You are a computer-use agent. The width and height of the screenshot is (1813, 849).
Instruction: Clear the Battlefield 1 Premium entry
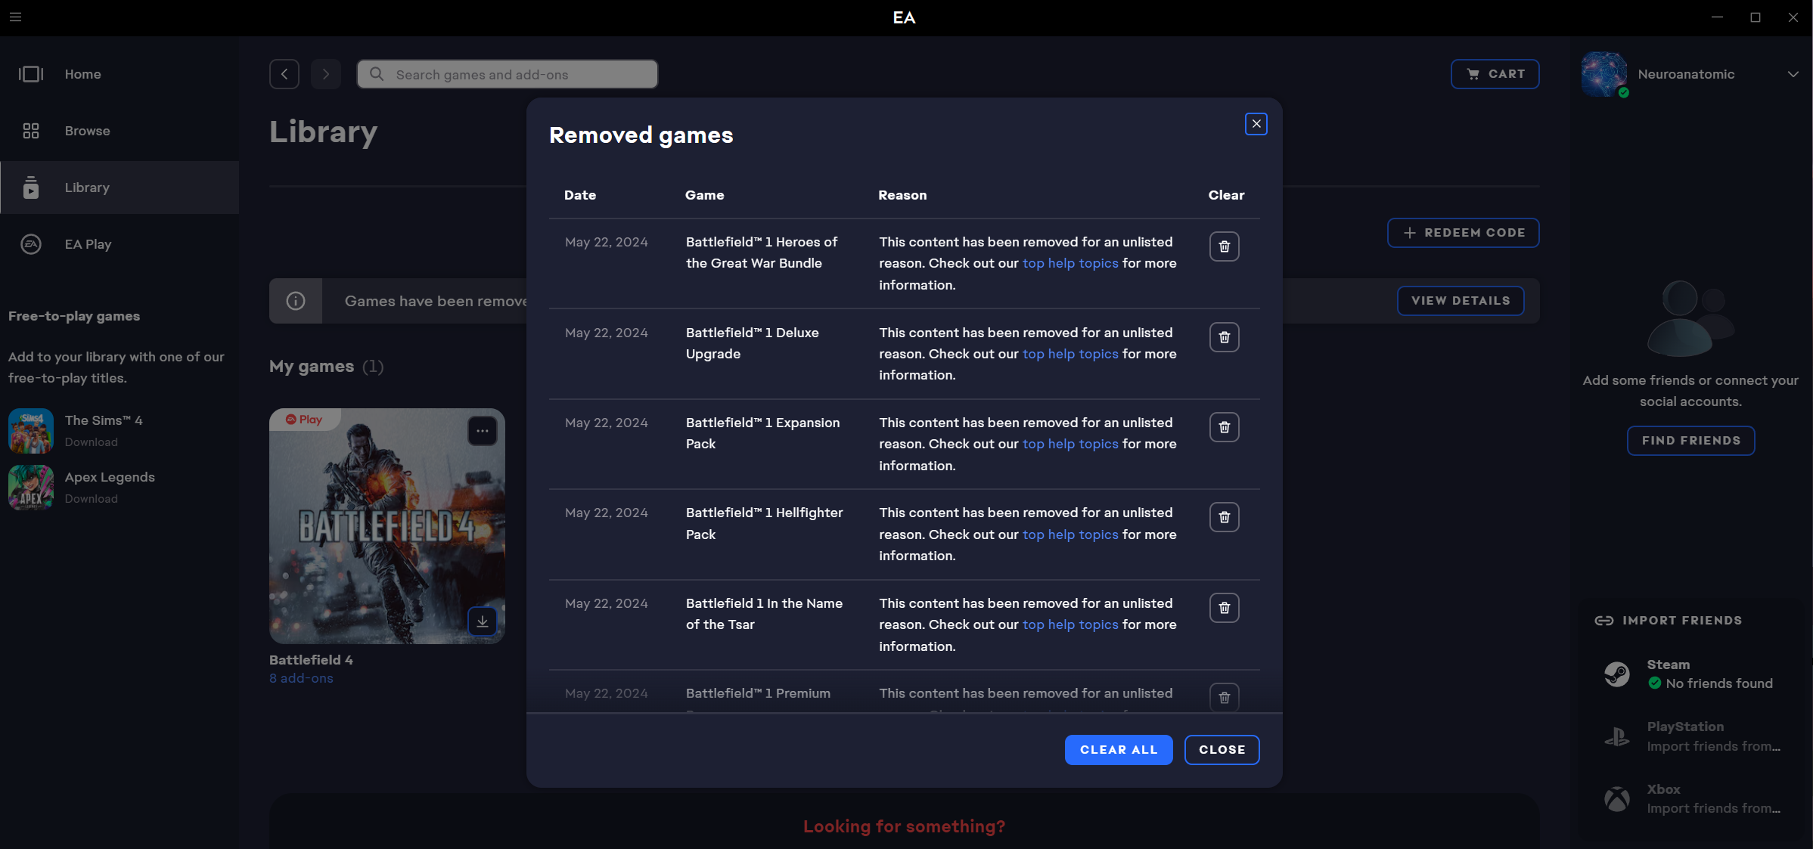[x=1224, y=697]
